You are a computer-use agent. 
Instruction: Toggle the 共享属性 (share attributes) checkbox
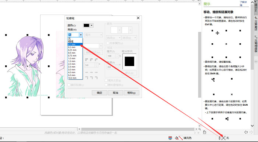108,43
